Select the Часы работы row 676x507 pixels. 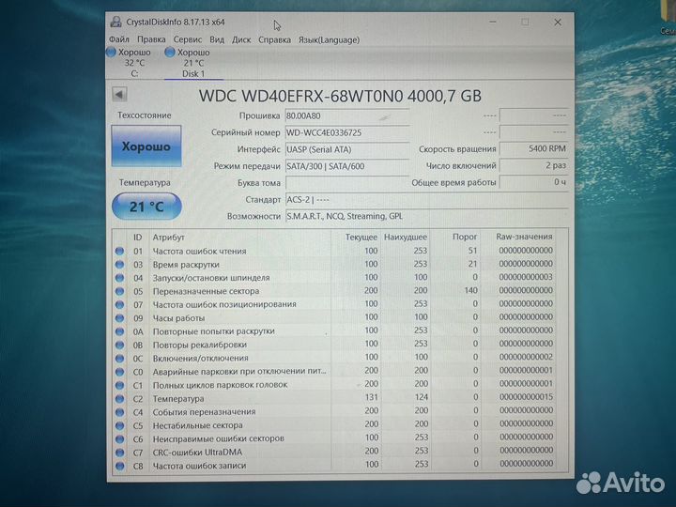point(334,317)
